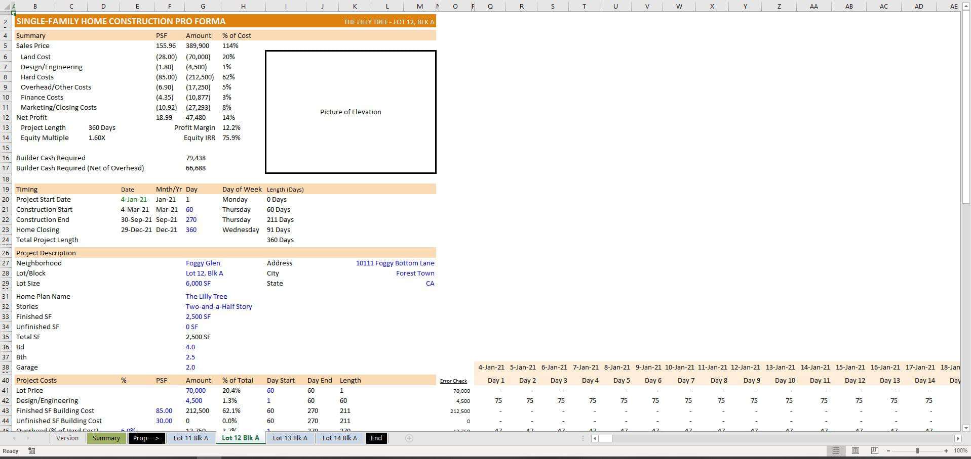Click the vertical scrollbar down arrow
This screenshot has width=971, height=459.
[x=965, y=428]
